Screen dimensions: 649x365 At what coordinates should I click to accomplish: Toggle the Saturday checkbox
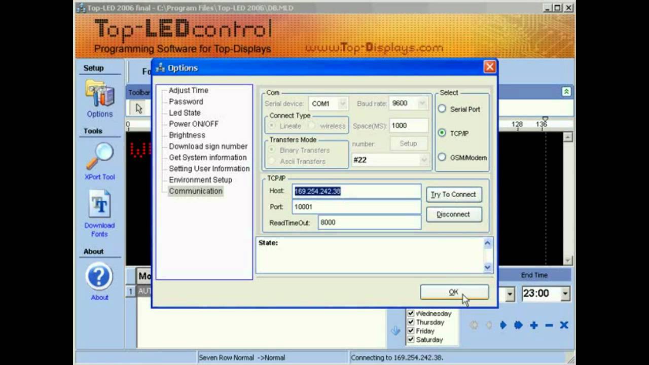pos(411,340)
